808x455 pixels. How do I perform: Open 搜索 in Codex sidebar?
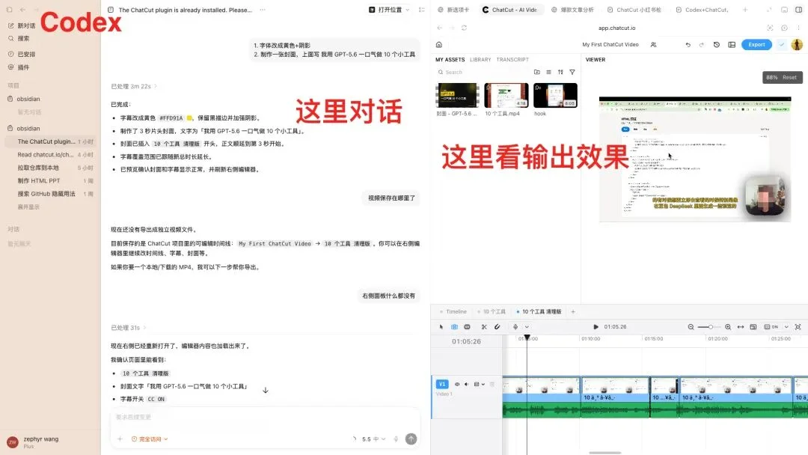coord(19,38)
